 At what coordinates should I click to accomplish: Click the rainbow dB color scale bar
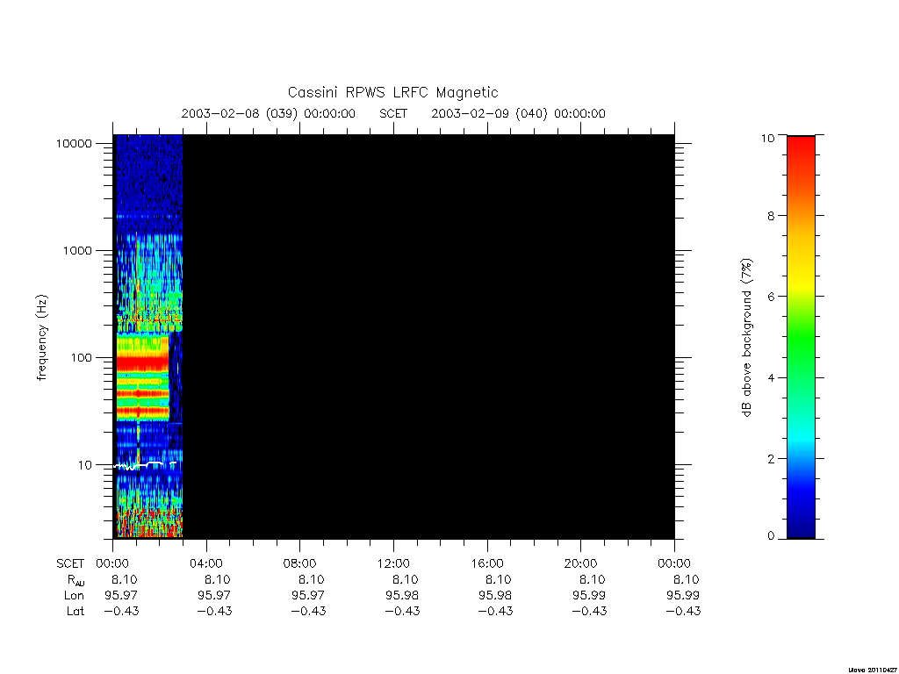coord(801,337)
